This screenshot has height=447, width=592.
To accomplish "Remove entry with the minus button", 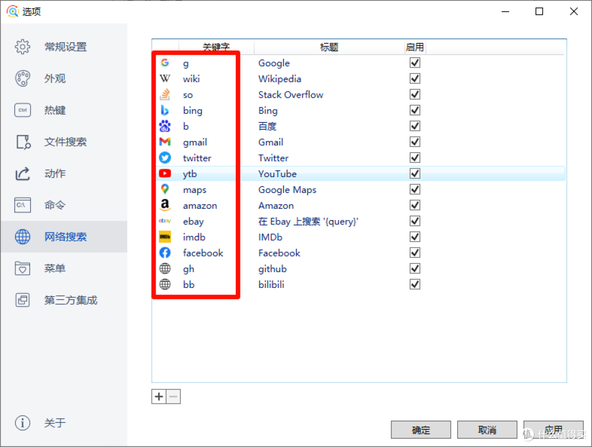I will [x=173, y=397].
